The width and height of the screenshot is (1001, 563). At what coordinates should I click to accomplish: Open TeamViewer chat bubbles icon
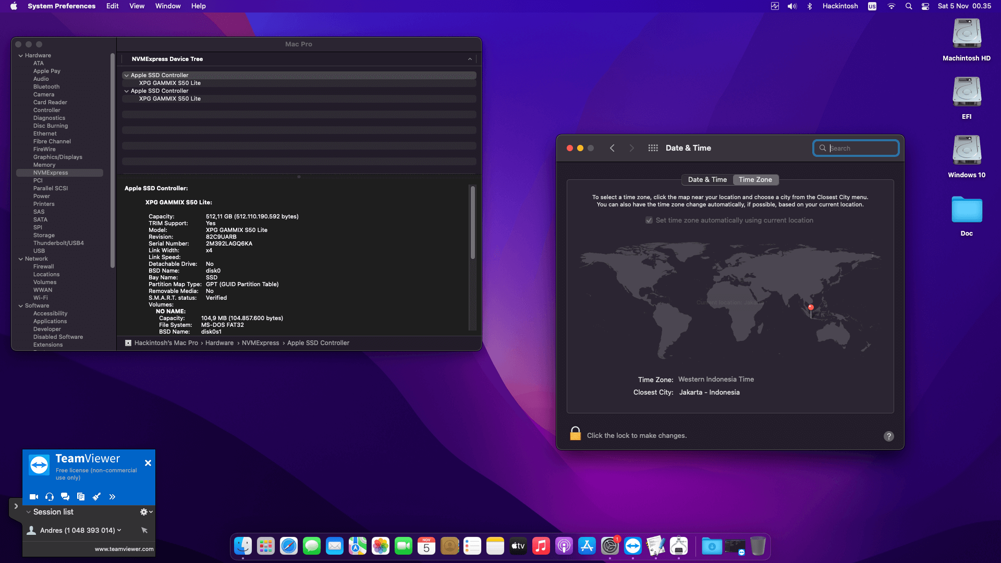tap(65, 497)
